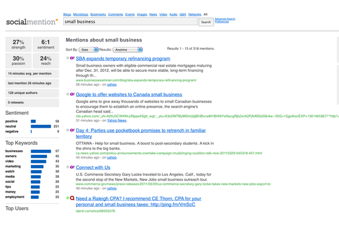The width and height of the screenshot is (339, 226).
Task: Click Yahoo icon beside Connect with Us
Action: click(x=72, y=167)
